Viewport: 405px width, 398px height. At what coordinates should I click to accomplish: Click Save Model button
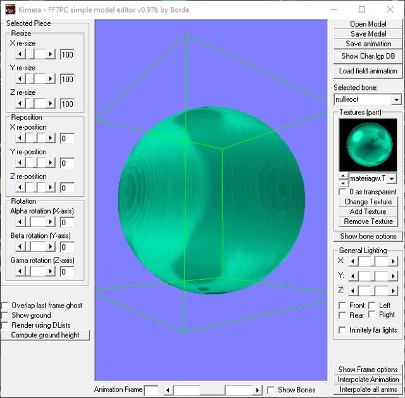368,34
